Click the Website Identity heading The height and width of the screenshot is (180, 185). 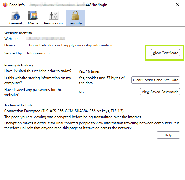pos(18,33)
